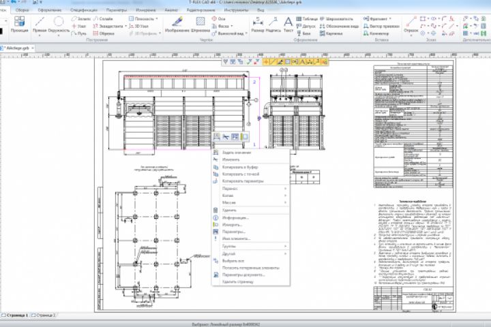Expand the Группы submenu in context menu
The width and height of the screenshot is (491, 327).
click(x=250, y=246)
